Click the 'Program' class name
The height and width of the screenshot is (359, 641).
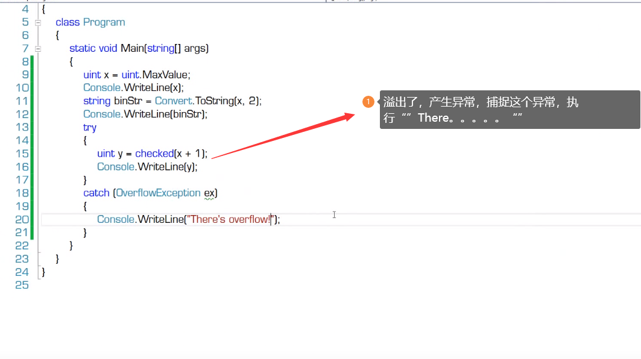104,22
